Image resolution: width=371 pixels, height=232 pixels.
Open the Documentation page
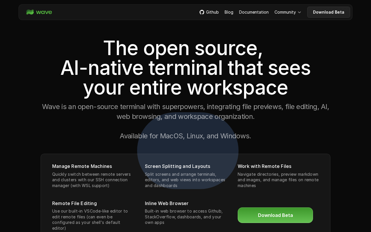click(x=254, y=12)
